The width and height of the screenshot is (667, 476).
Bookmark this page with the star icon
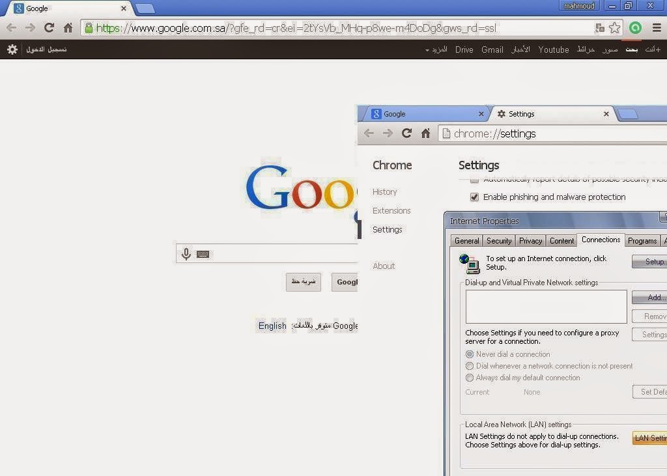(x=614, y=28)
